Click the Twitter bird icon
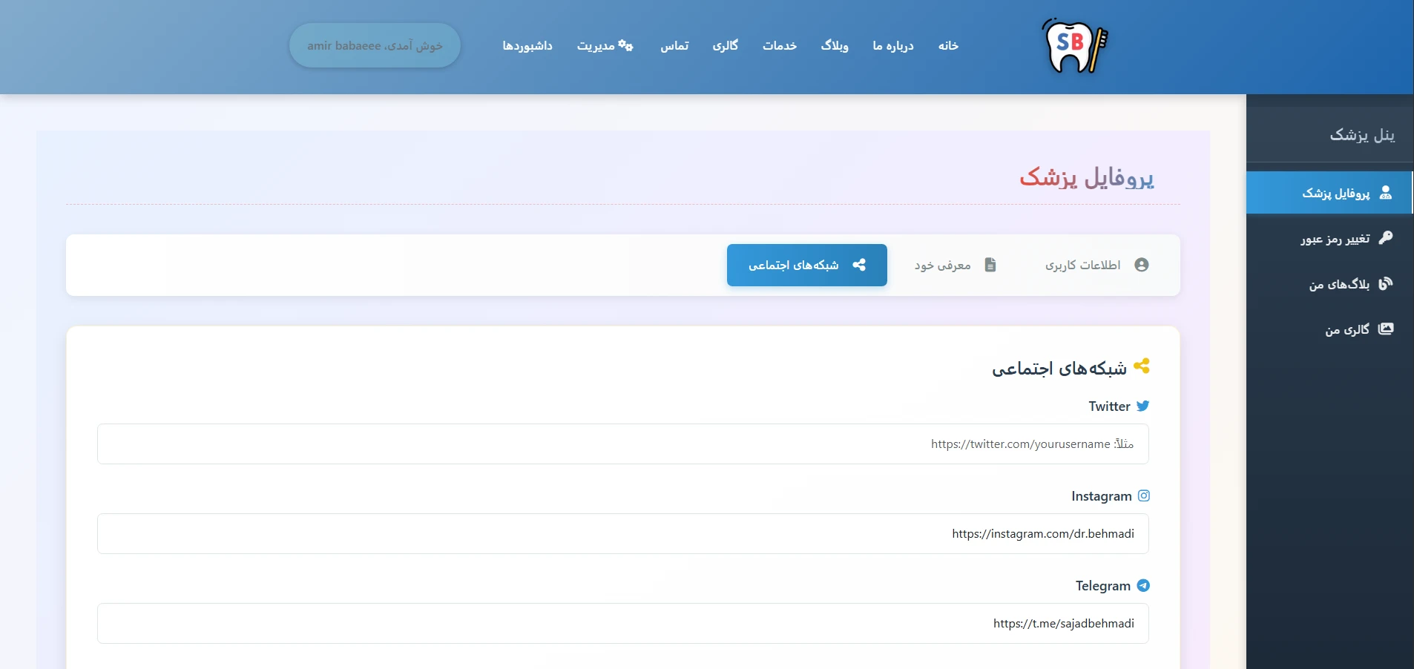 pos(1142,406)
